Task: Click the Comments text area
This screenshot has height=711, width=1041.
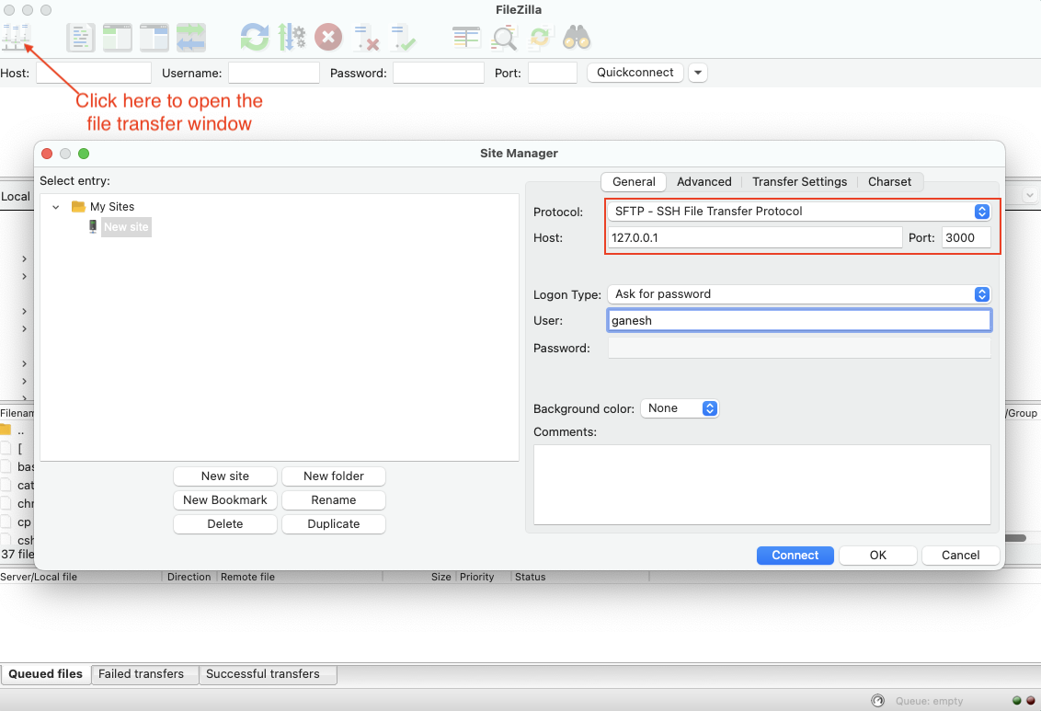Action: [x=762, y=485]
